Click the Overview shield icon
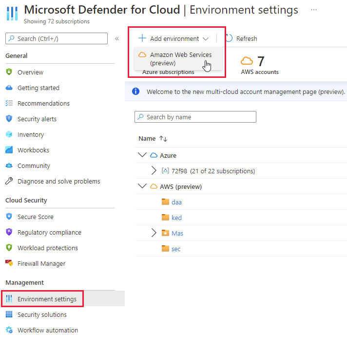 (9, 72)
